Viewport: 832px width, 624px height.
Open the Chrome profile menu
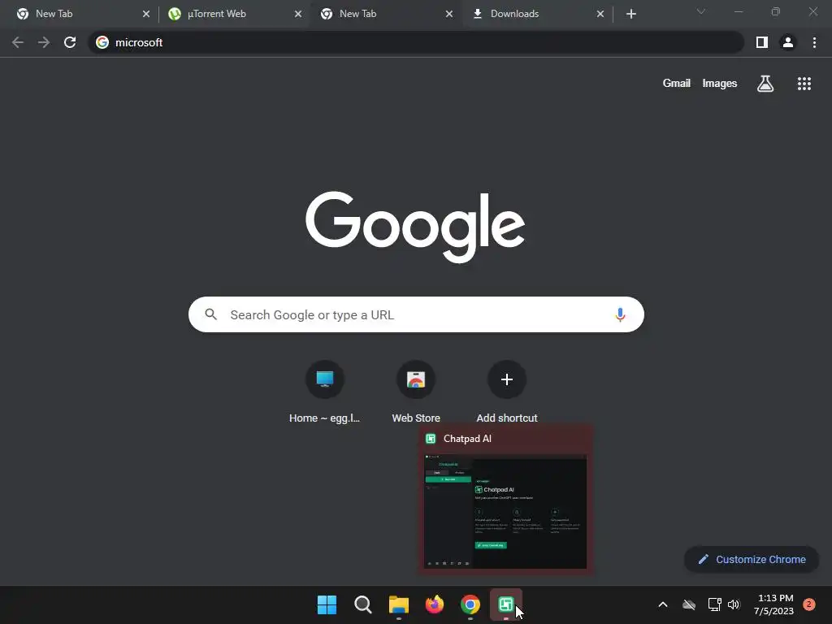click(788, 42)
